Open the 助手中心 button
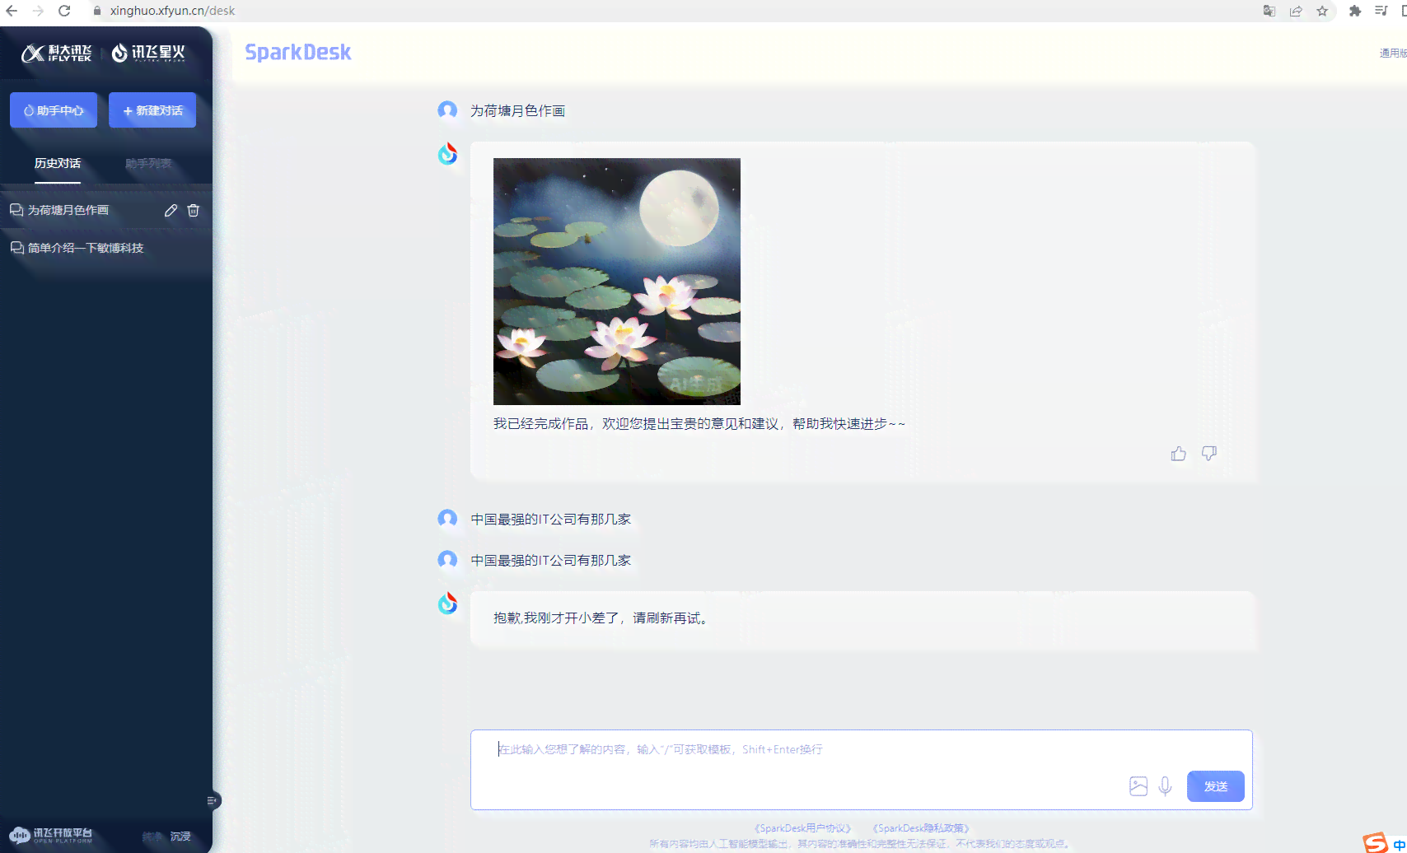 click(x=54, y=110)
